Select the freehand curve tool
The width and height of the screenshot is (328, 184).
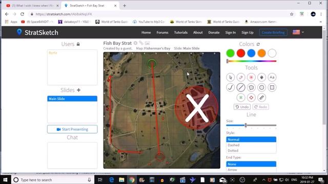(230, 87)
